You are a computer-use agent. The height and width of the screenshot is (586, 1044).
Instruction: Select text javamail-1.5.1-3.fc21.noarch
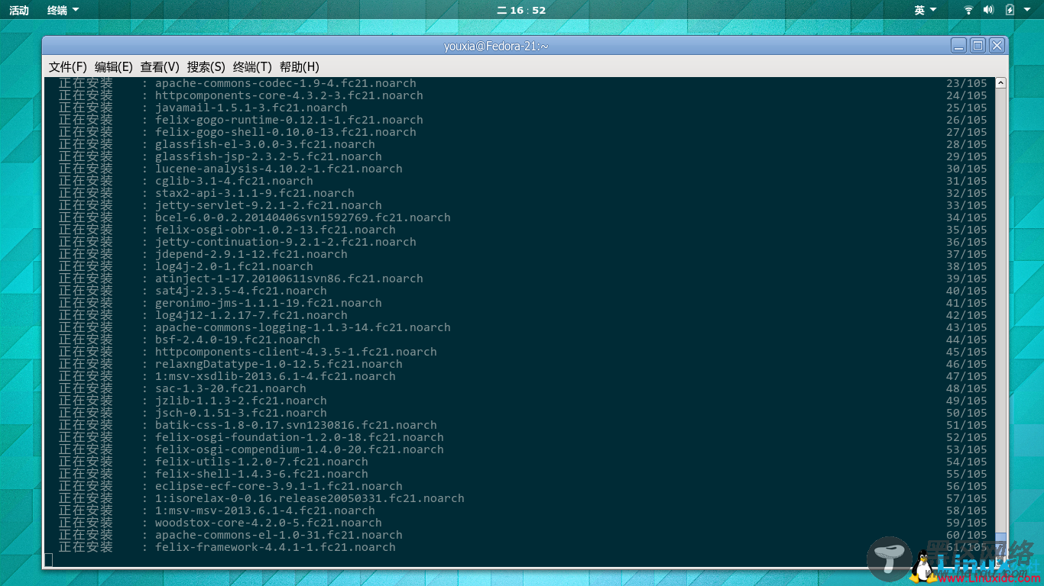pyautogui.click(x=251, y=108)
